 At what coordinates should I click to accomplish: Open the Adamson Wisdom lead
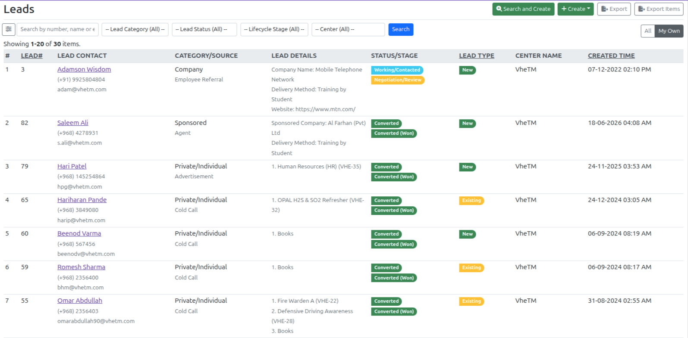coord(84,69)
